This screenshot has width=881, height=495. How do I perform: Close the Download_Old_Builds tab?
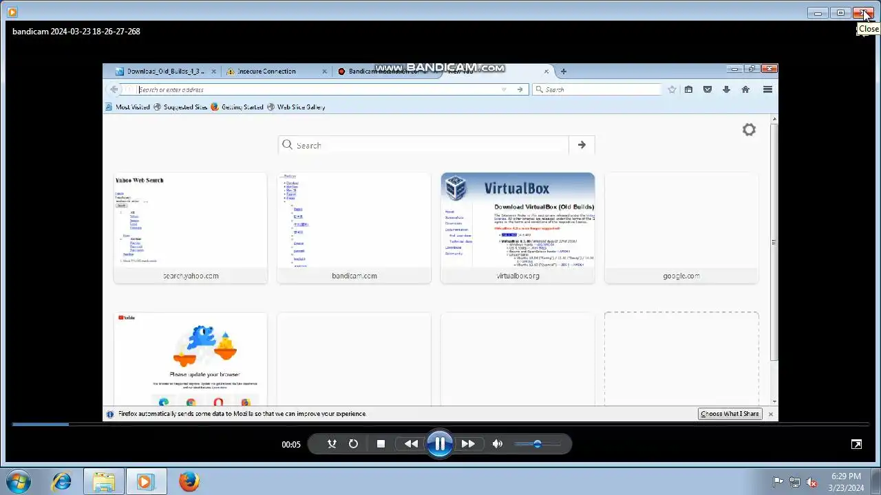coord(214,71)
